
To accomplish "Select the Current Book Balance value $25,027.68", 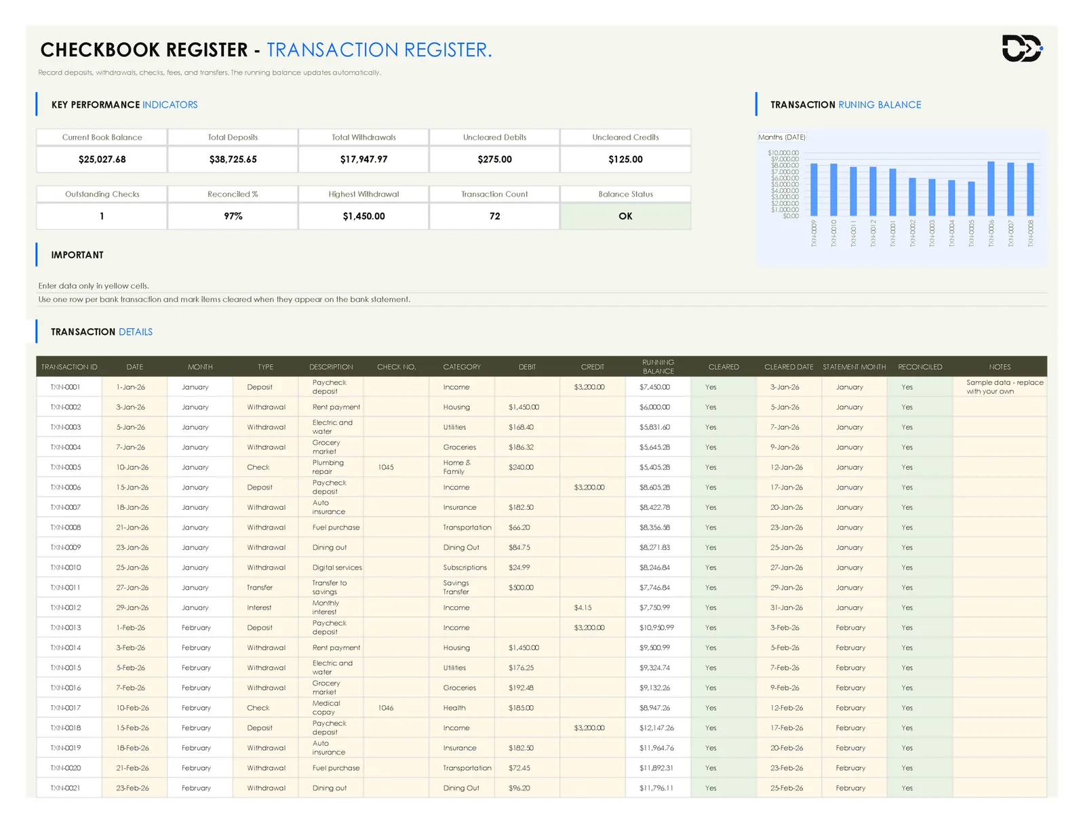I will click(x=102, y=159).
